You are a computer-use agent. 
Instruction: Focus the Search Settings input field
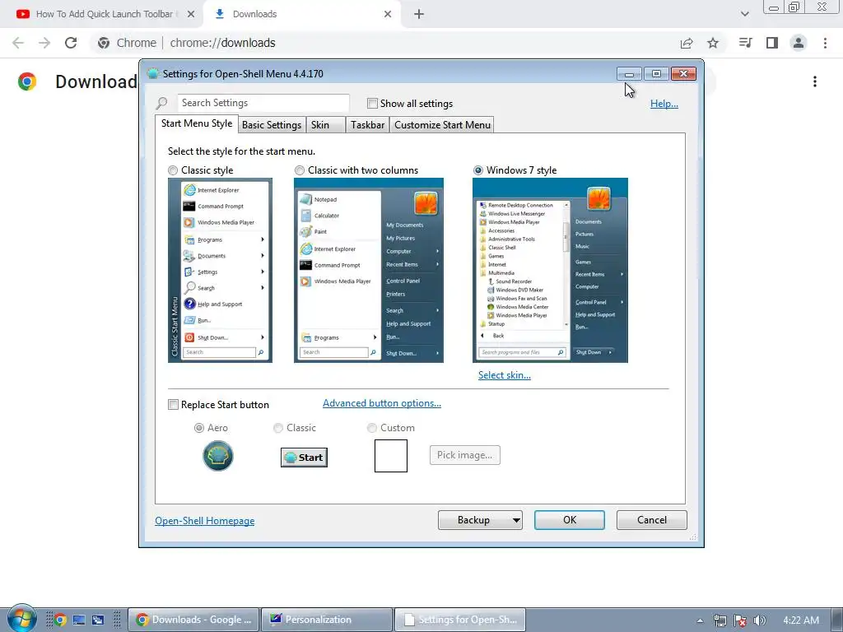(x=263, y=103)
